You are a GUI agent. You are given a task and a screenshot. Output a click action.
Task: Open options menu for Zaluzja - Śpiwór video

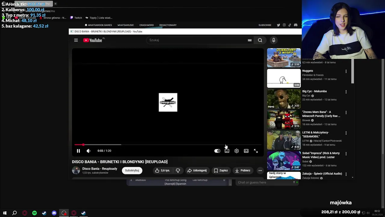coord(346,174)
